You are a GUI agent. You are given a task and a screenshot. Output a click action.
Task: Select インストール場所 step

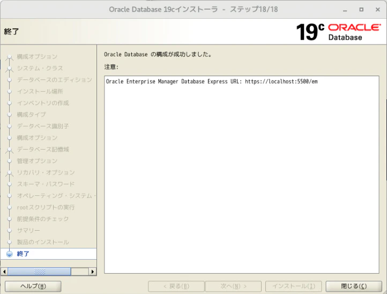click(x=40, y=91)
